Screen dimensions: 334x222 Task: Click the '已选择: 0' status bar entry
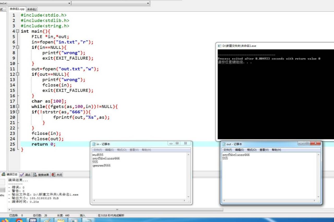click(16, 215)
